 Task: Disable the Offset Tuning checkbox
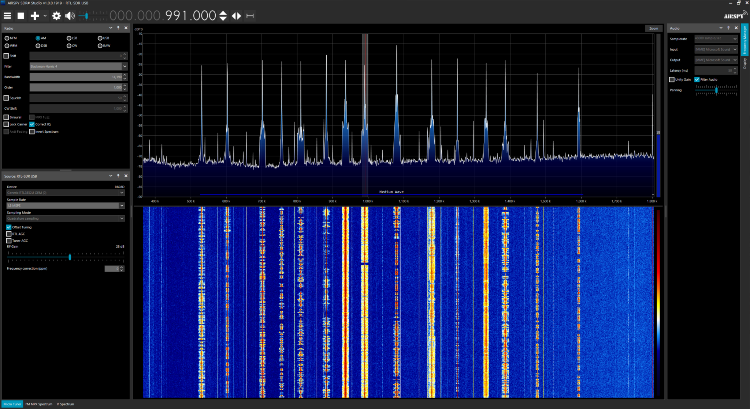(x=8, y=227)
